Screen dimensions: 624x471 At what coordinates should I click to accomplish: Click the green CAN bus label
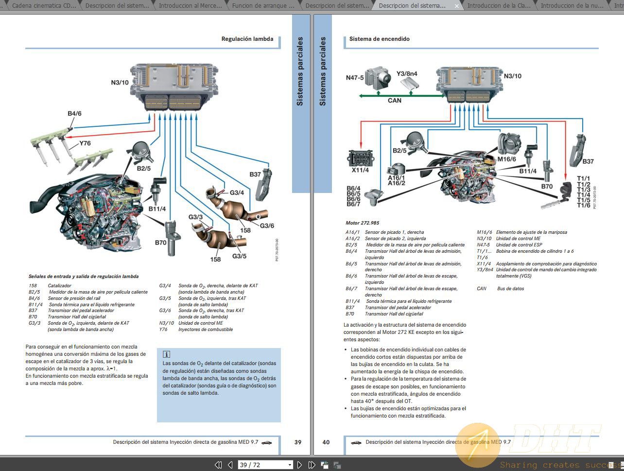(x=395, y=101)
